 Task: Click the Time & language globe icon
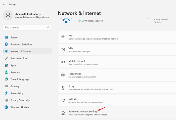[6, 79]
